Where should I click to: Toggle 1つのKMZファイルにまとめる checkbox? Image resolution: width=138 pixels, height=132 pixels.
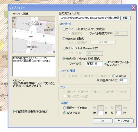pyautogui.click(x=105, y=64)
